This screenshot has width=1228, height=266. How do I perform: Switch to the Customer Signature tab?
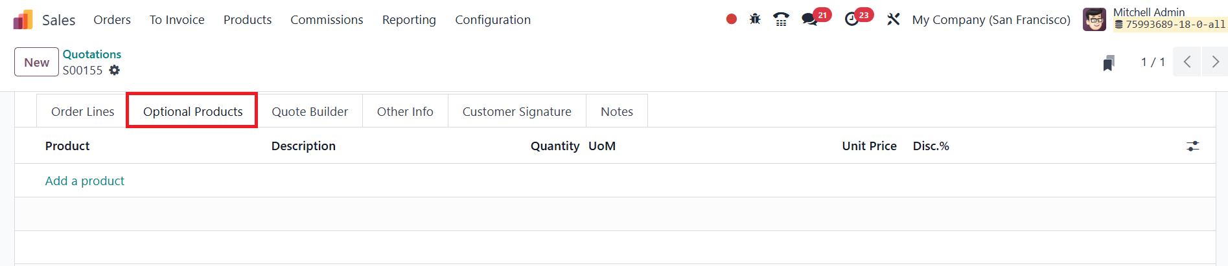516,112
